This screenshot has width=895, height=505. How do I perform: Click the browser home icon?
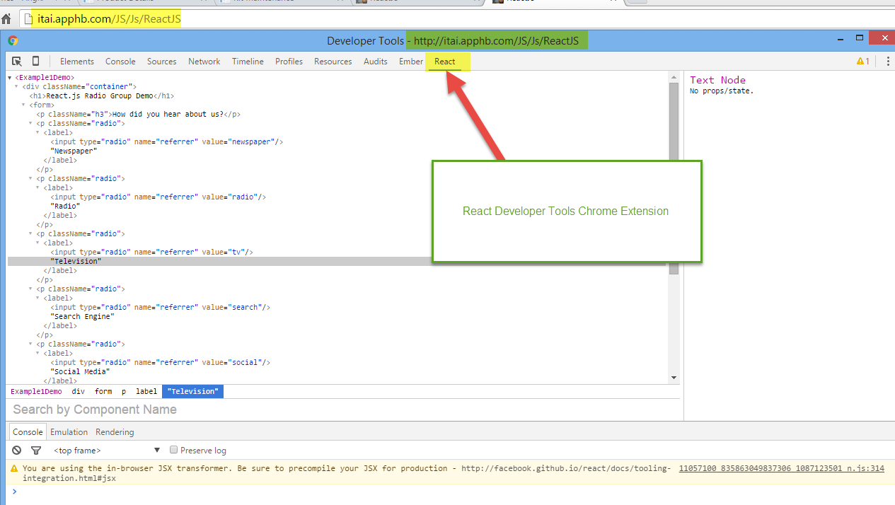tap(6, 19)
